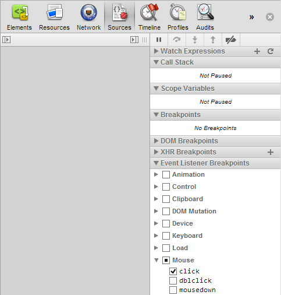The width and height of the screenshot is (281, 295).
Task: Add a watch expression with plus
Action: point(257,51)
